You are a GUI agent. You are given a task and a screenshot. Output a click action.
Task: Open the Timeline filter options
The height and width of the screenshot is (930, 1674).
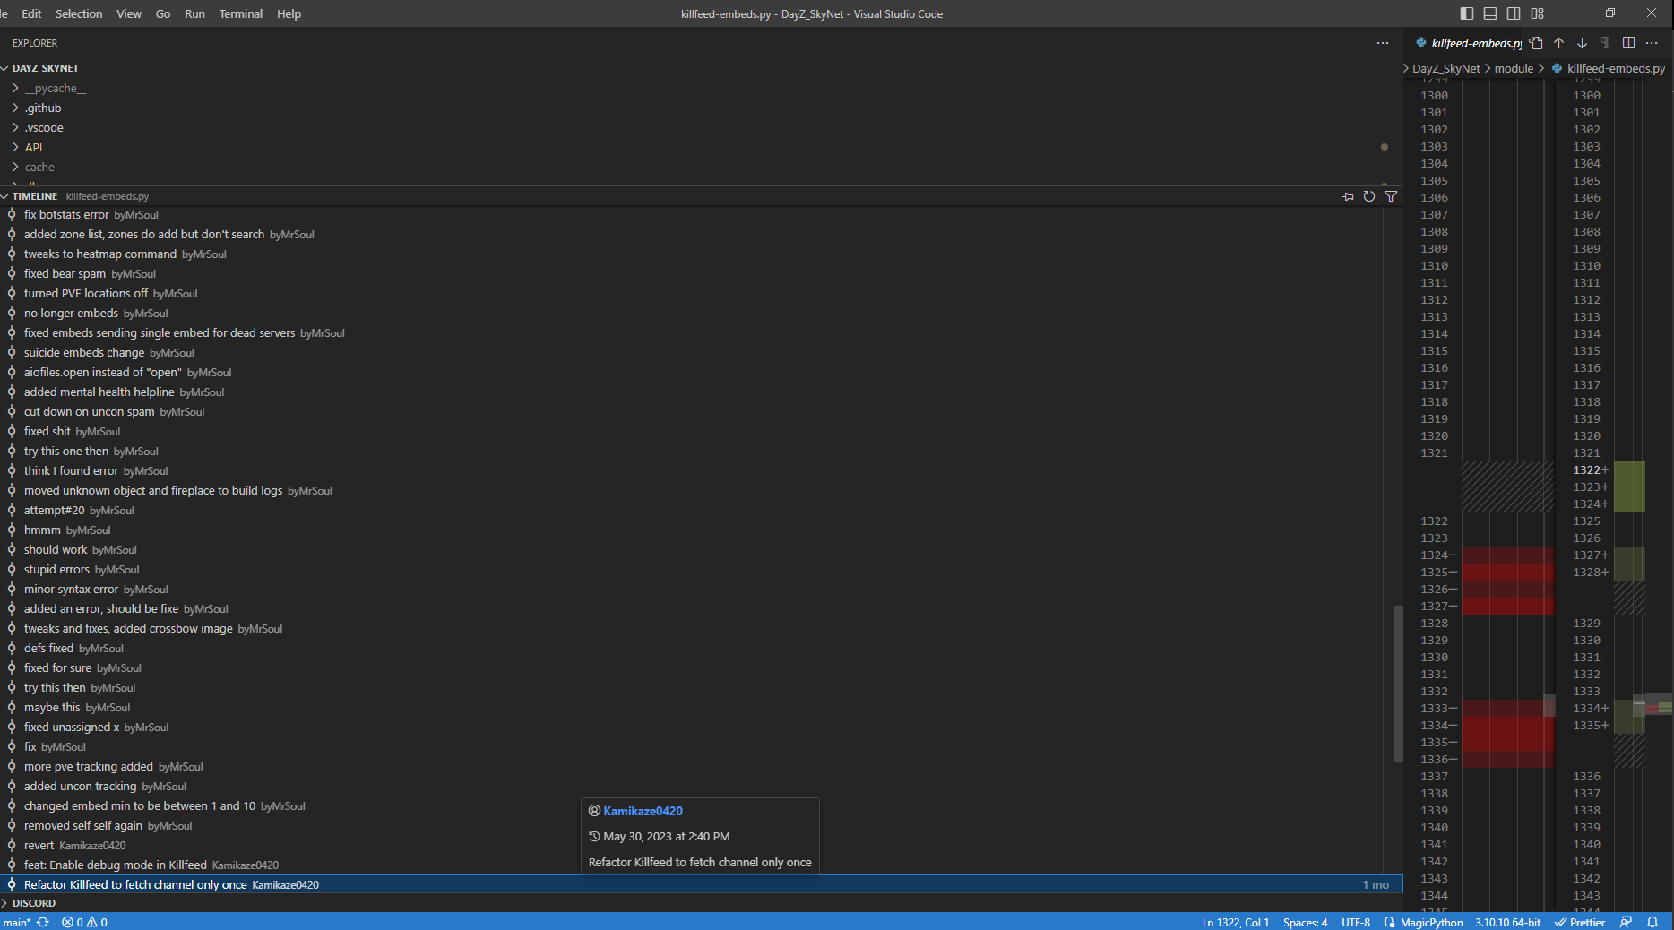(x=1391, y=196)
